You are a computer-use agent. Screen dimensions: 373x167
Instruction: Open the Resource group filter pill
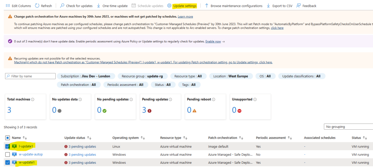[142, 76]
